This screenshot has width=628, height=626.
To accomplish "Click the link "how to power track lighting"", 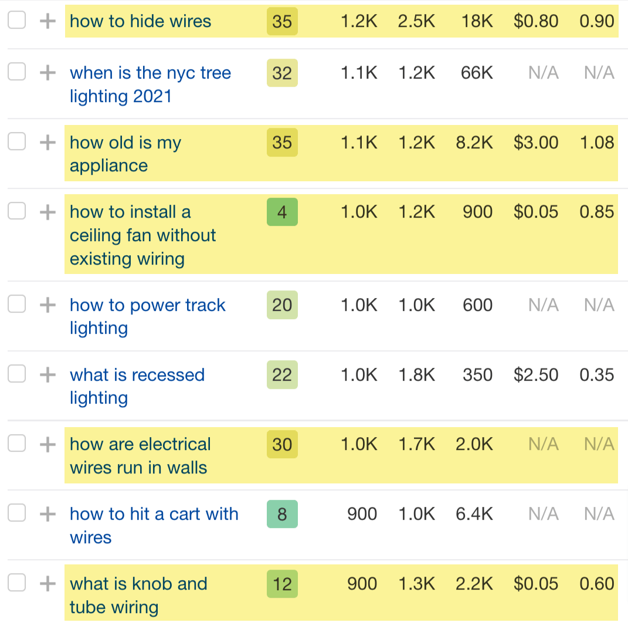I will click(x=147, y=316).
